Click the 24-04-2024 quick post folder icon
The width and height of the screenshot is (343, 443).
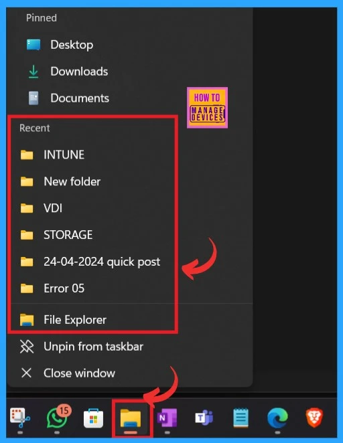pyautogui.click(x=27, y=262)
